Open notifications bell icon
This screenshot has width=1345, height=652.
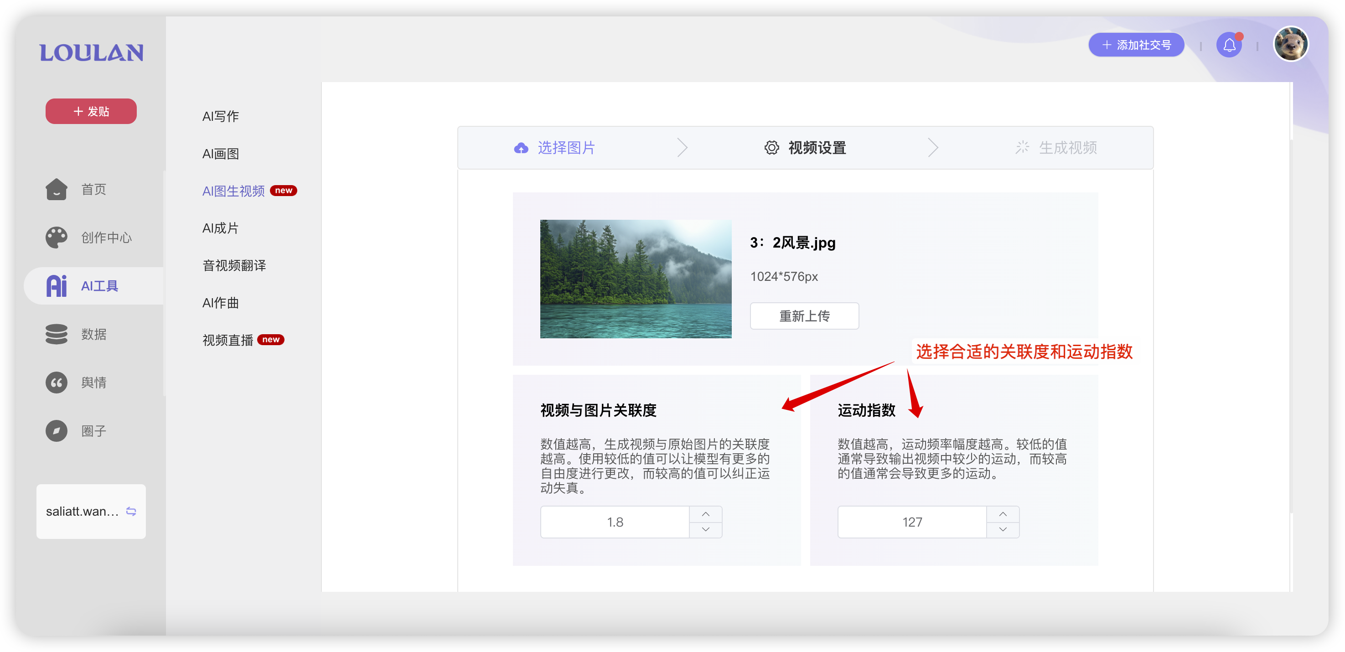1229,46
